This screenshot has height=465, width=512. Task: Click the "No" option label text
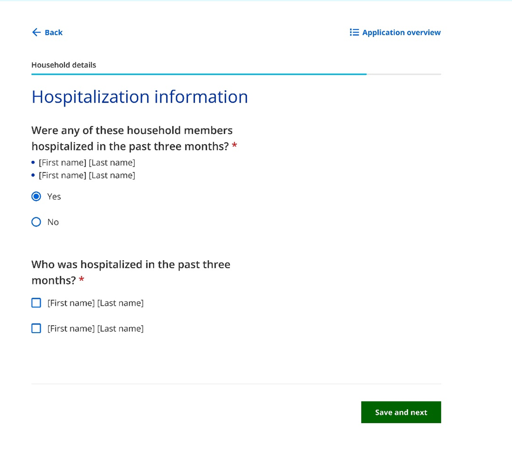click(x=53, y=222)
